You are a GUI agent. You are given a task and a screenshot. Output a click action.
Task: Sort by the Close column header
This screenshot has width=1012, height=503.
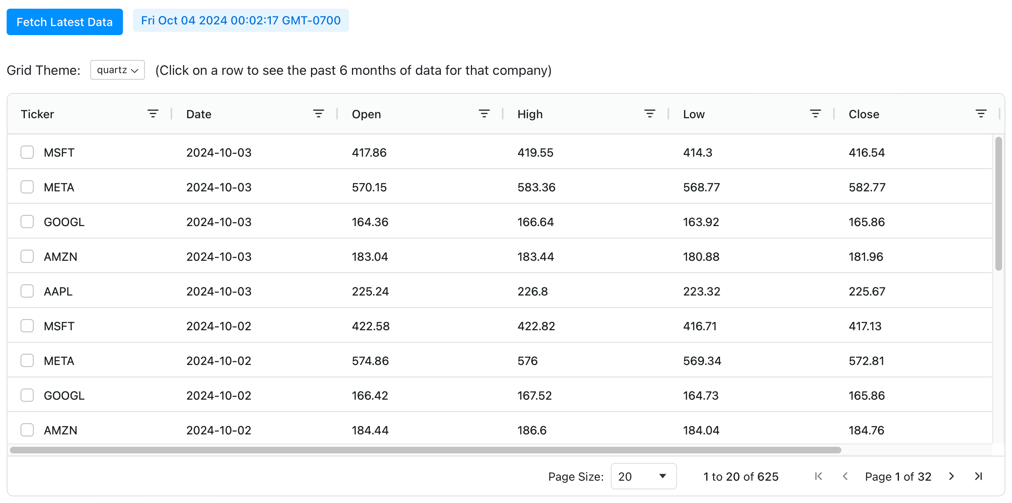click(x=864, y=114)
